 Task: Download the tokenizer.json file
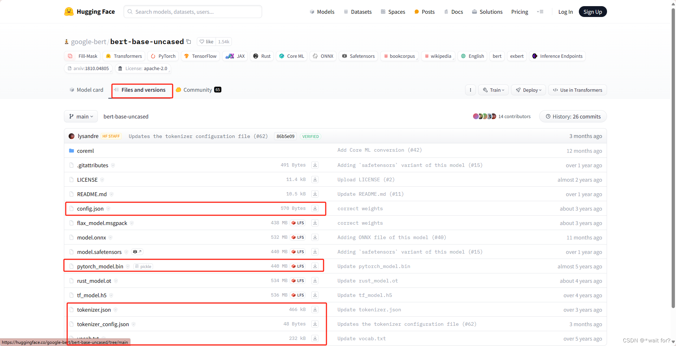tap(315, 310)
